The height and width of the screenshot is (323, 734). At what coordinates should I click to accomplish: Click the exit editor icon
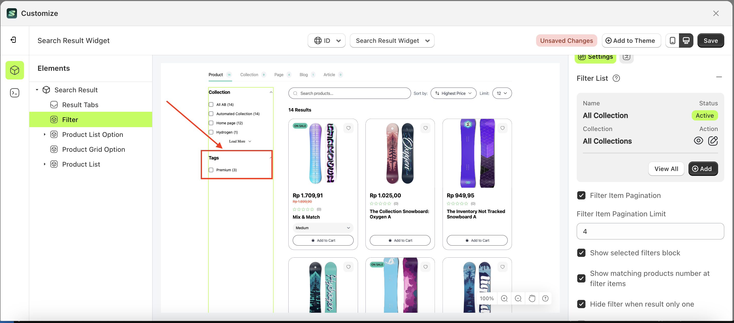pyautogui.click(x=13, y=40)
